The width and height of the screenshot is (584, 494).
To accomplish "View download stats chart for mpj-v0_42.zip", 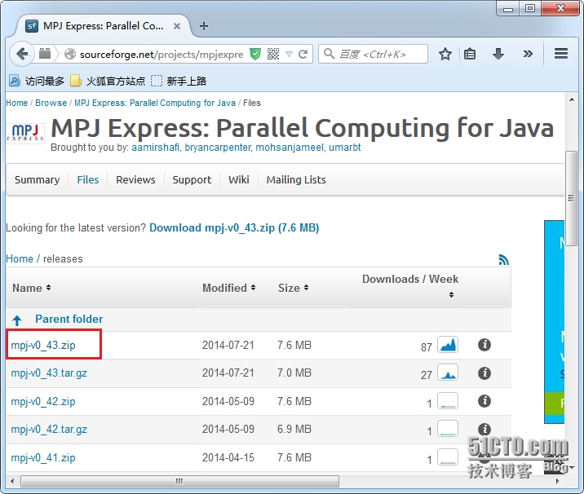I will click(x=448, y=401).
